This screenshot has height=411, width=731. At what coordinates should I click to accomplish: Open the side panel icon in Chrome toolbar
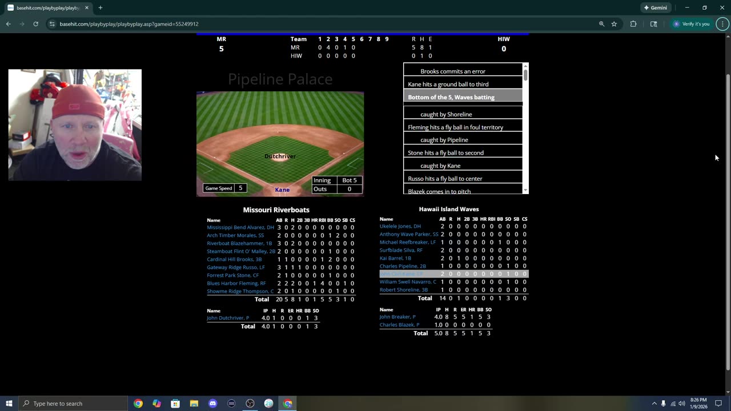pyautogui.click(x=654, y=24)
